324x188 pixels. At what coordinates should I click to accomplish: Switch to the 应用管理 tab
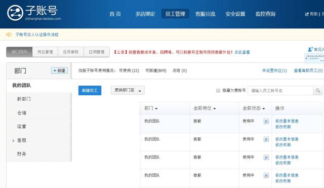coord(97,52)
